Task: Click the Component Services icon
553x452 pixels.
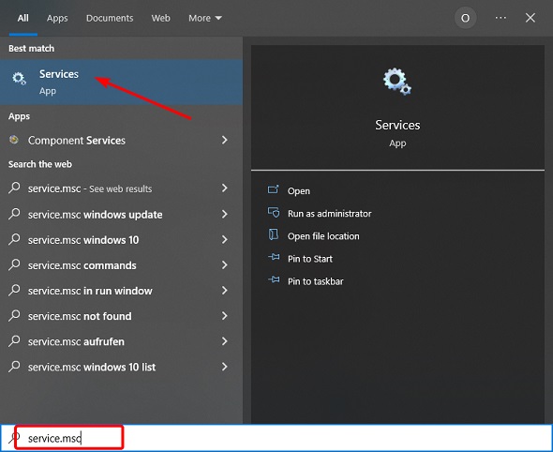Action: tap(14, 140)
